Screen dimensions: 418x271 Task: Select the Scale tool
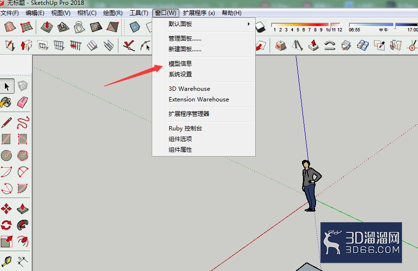point(6,242)
